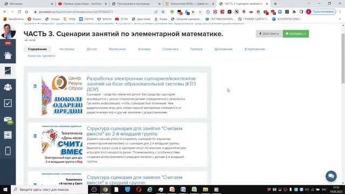345x194 pixels.
Task: Open the Chrome extensions puzzle icon
Action: 294,12
